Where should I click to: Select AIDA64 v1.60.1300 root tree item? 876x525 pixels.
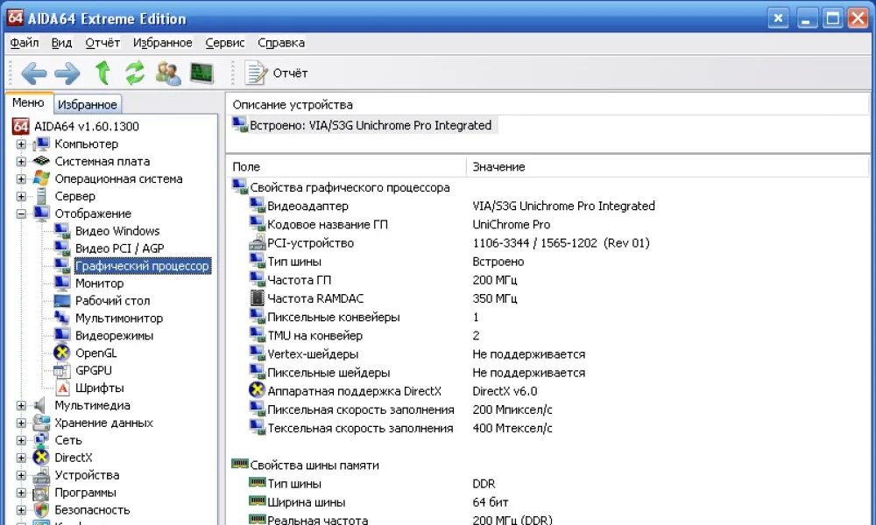(87, 126)
